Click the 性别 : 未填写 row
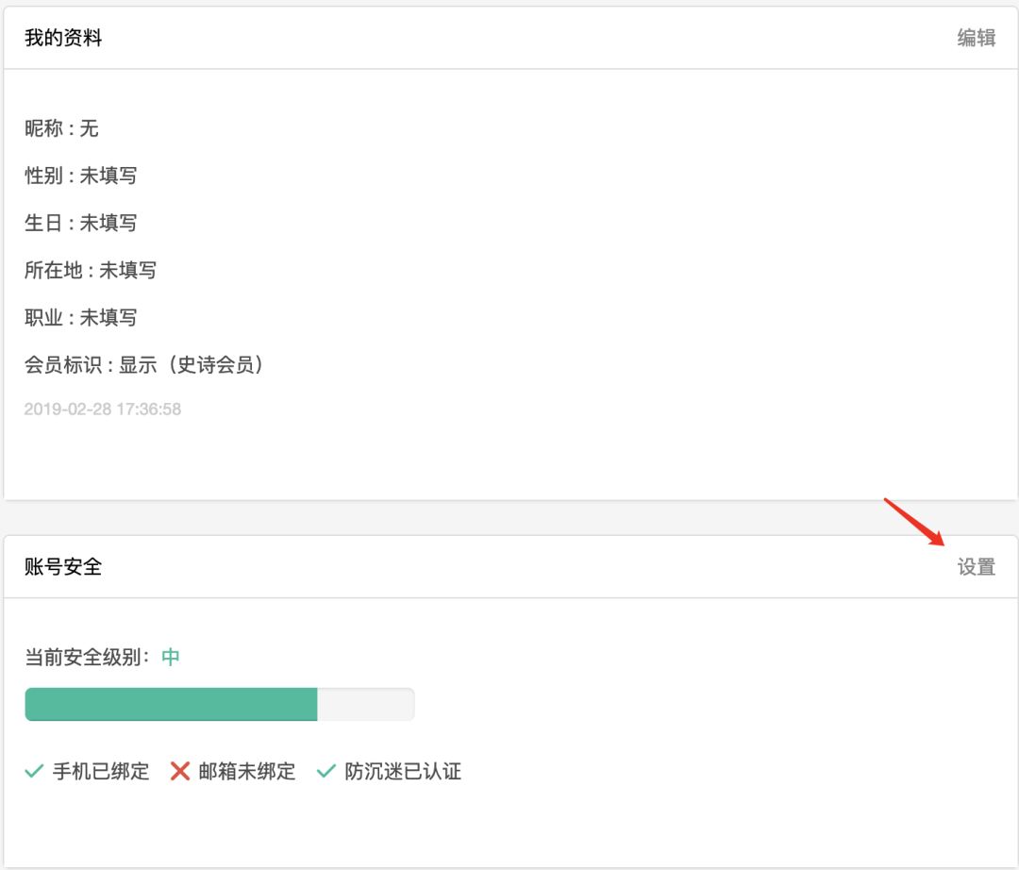Viewport: 1019px width, 870px height. pos(81,176)
